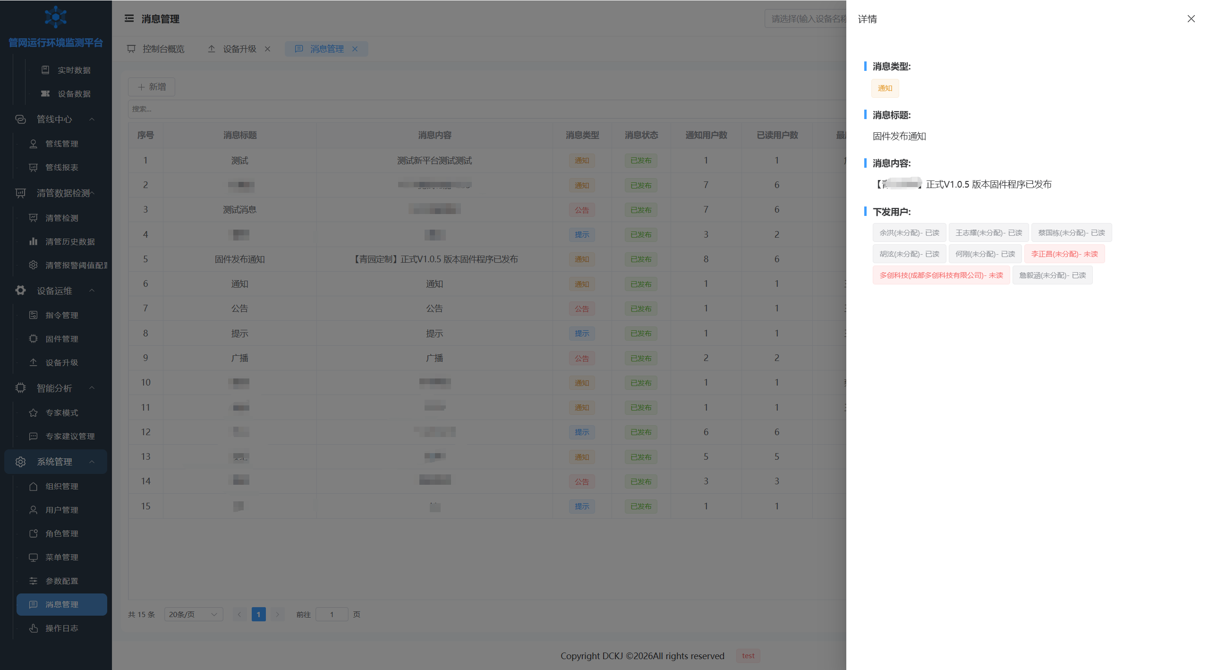
Task: Click the 参数配置 sliders icon
Action: pos(33,581)
